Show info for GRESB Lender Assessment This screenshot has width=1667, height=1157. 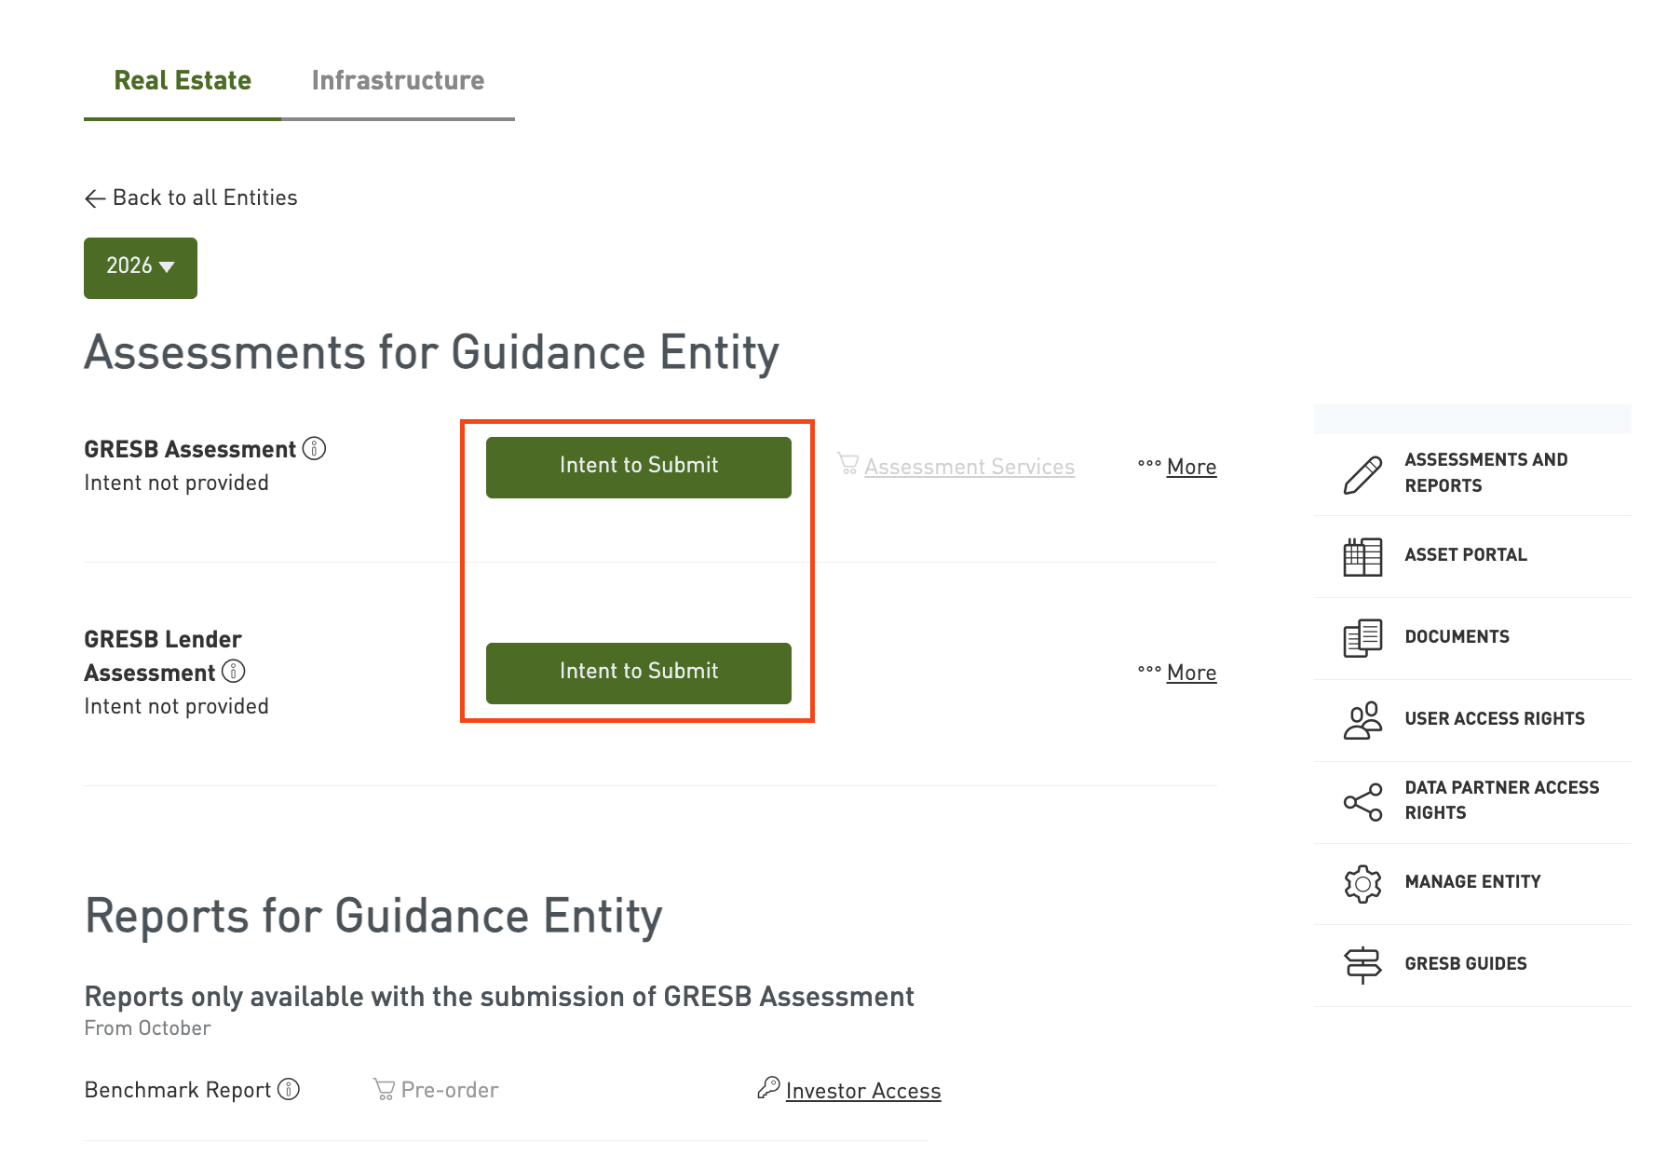point(234,672)
